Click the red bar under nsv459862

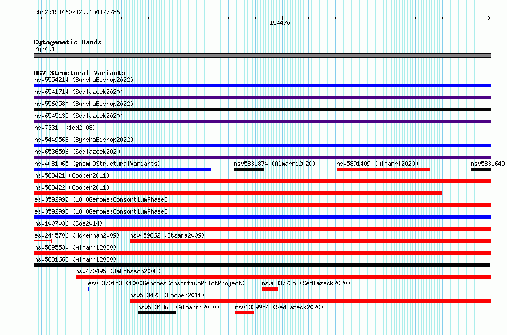pos(310,241)
